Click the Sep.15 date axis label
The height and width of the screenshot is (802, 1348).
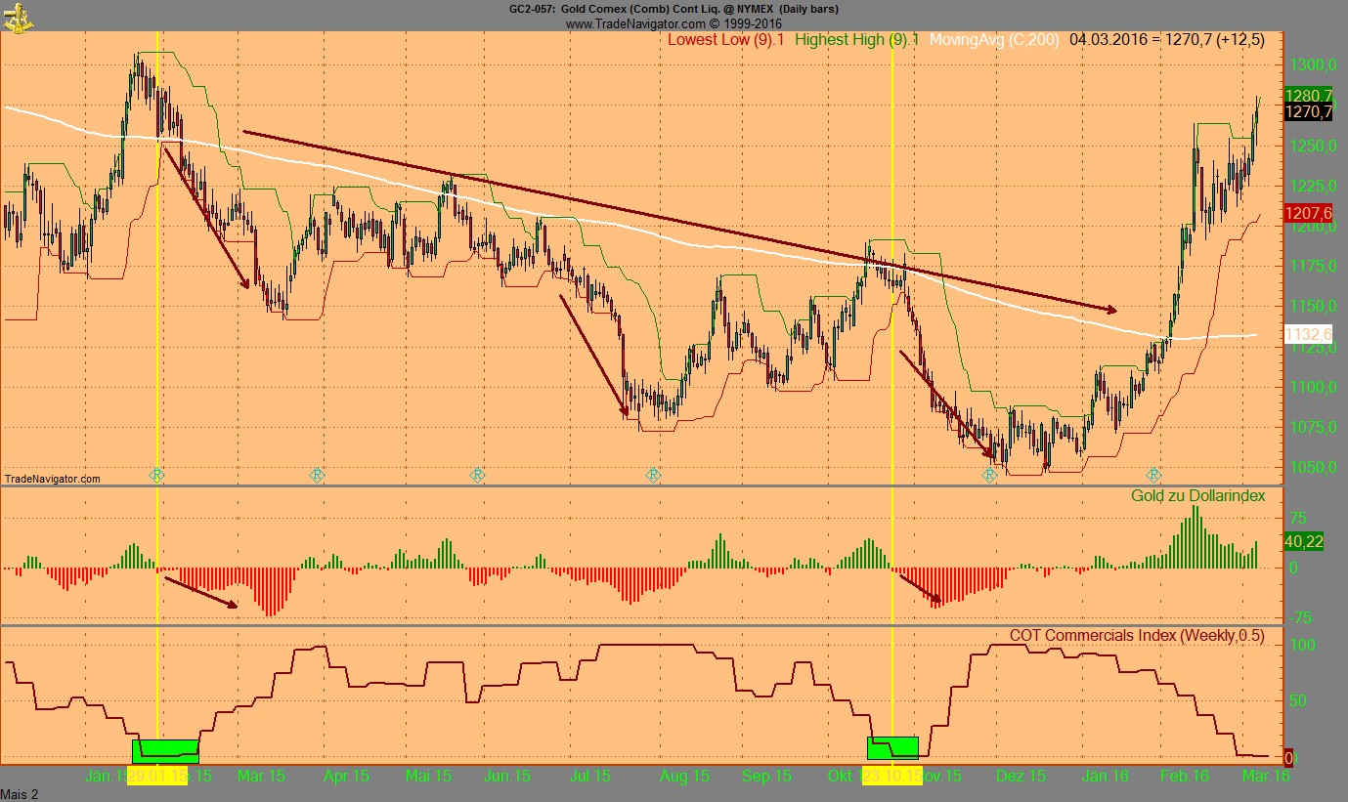pyautogui.click(x=767, y=777)
